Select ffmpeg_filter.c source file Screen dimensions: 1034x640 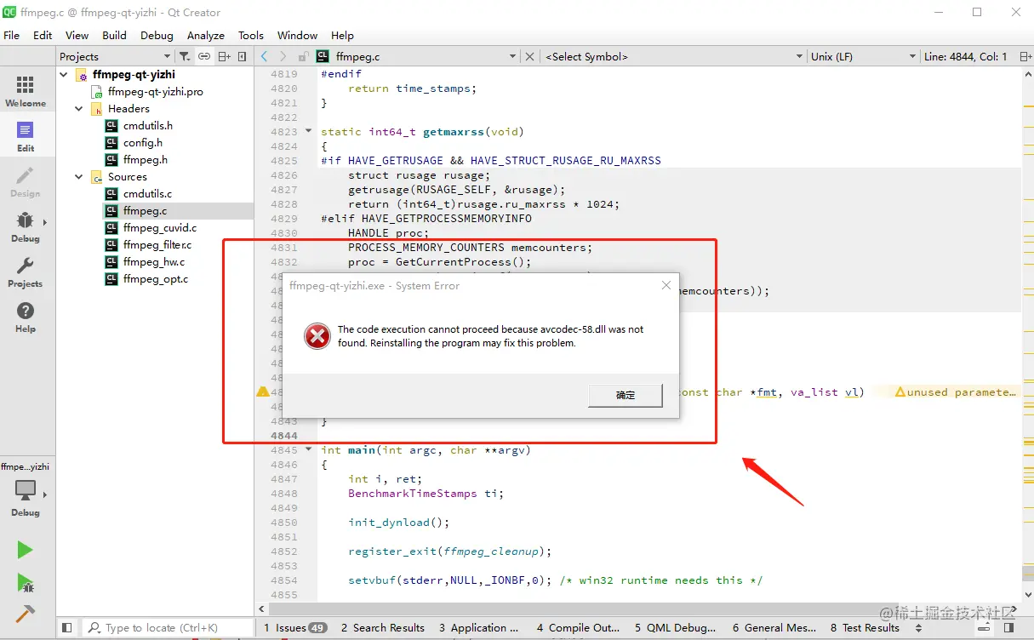coord(157,245)
